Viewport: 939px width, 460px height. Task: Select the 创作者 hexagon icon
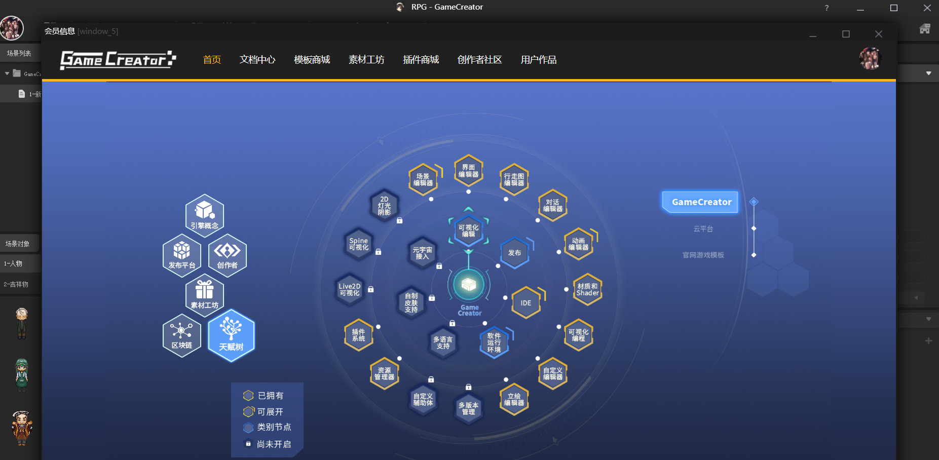[228, 255]
